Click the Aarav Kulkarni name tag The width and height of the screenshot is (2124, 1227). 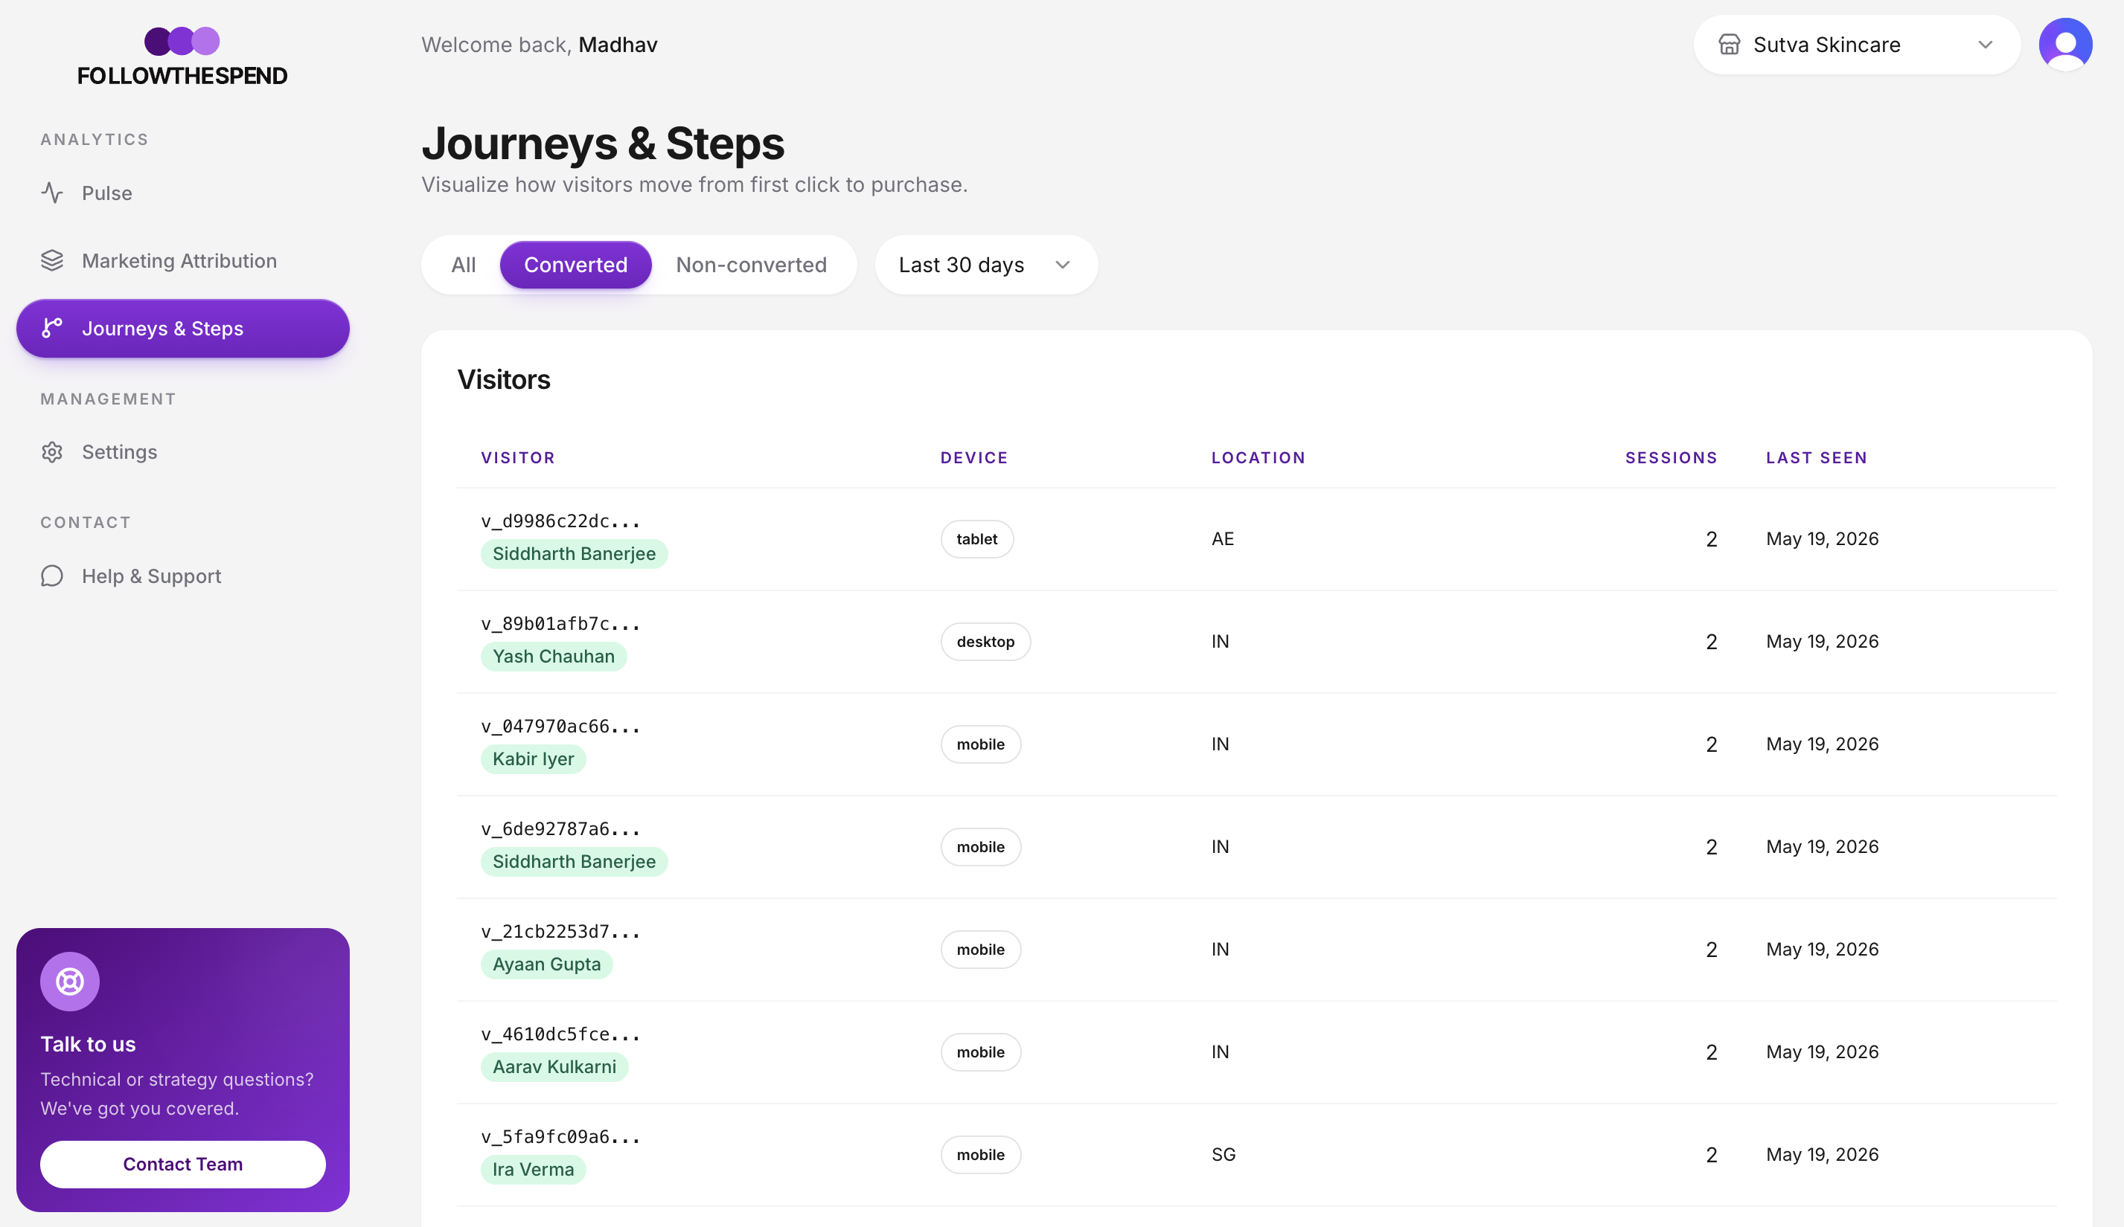tap(554, 1067)
